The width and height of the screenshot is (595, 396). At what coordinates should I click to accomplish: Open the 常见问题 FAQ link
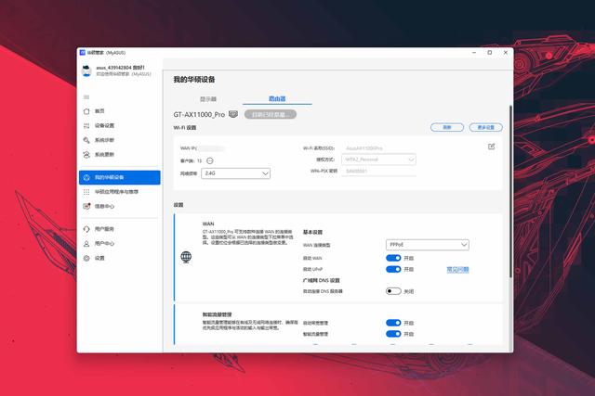coord(457,270)
